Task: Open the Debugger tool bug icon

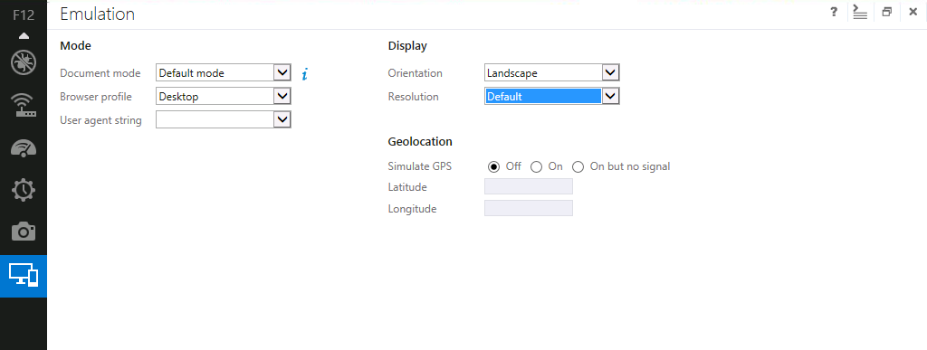Action: click(x=24, y=62)
